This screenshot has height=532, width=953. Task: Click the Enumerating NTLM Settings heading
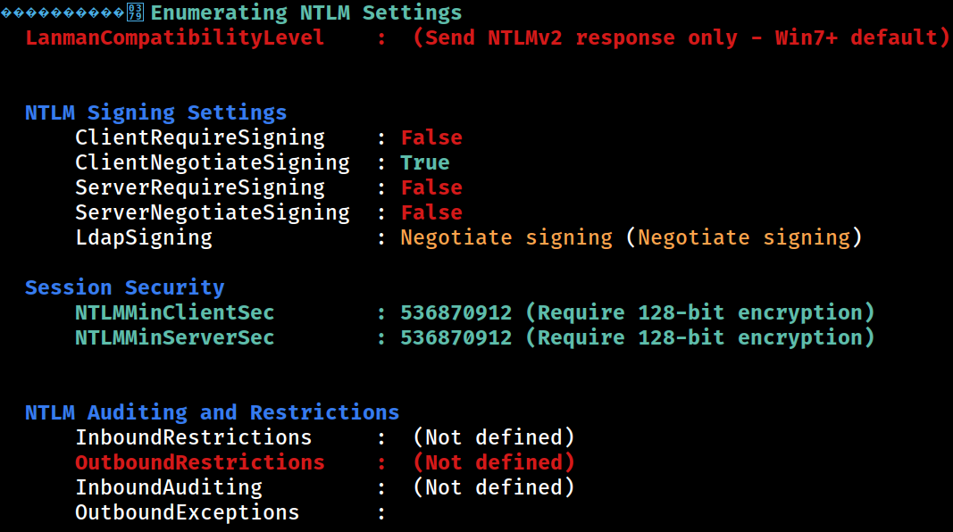coord(305,12)
